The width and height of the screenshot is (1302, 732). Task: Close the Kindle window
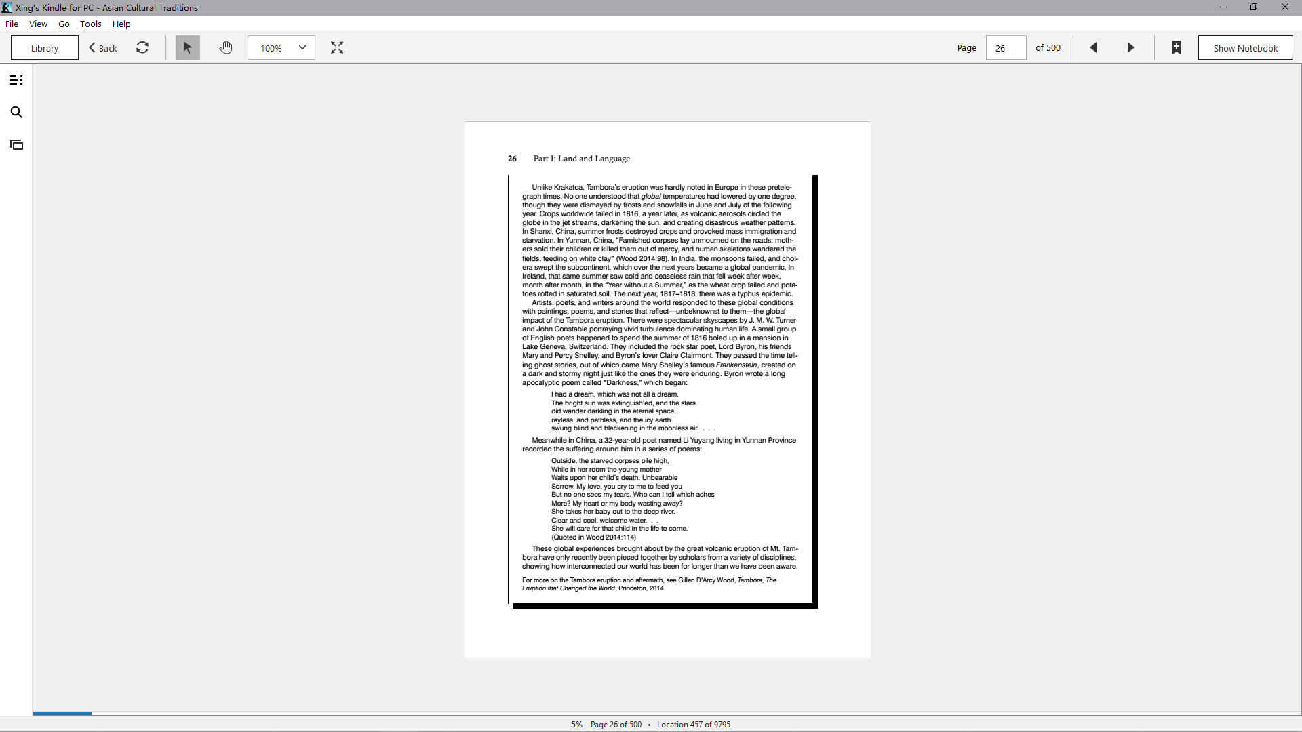click(1285, 7)
